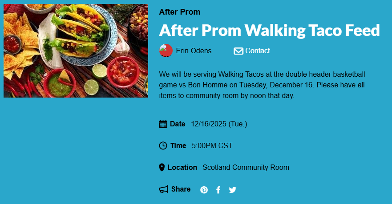Share event on Pinterest

pyautogui.click(x=204, y=190)
